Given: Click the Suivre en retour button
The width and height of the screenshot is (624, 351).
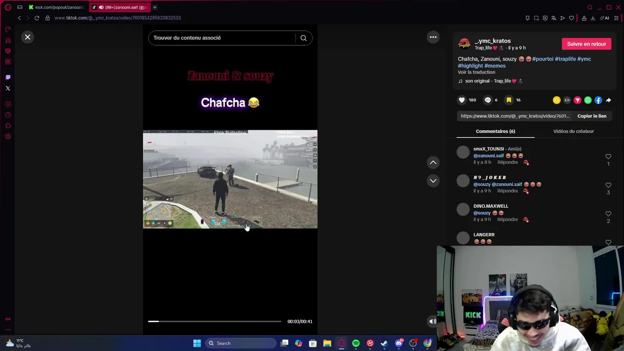Looking at the screenshot, I should point(586,44).
